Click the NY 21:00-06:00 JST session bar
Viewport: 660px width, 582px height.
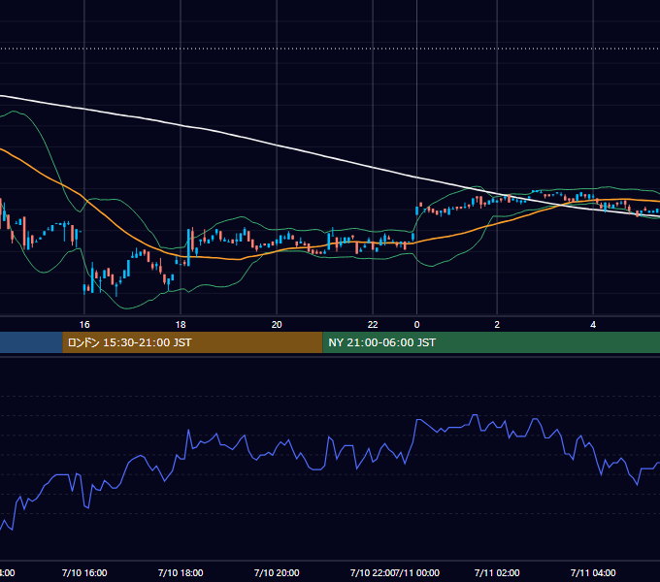click(491, 342)
